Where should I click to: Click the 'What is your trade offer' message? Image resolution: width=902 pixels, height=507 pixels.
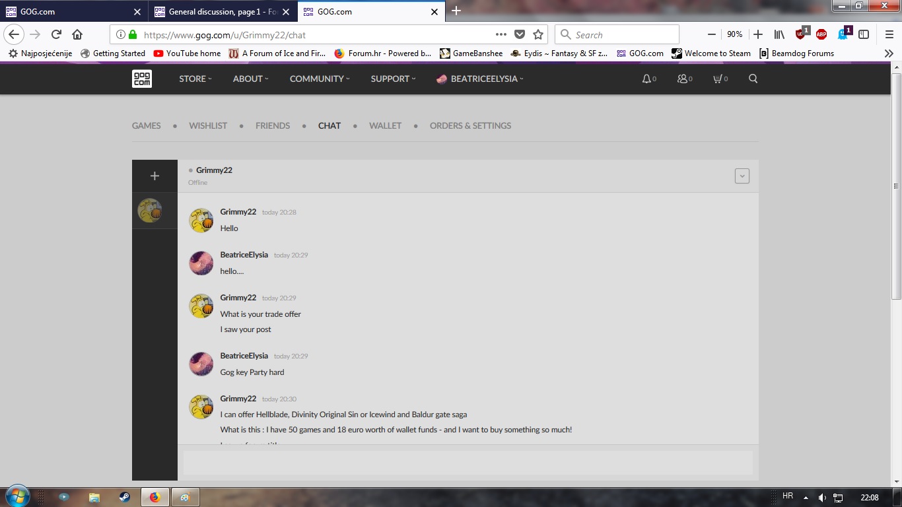pos(261,314)
